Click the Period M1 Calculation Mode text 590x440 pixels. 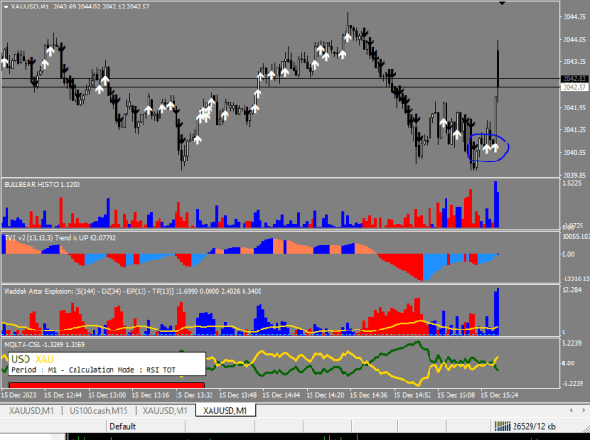coord(93,370)
